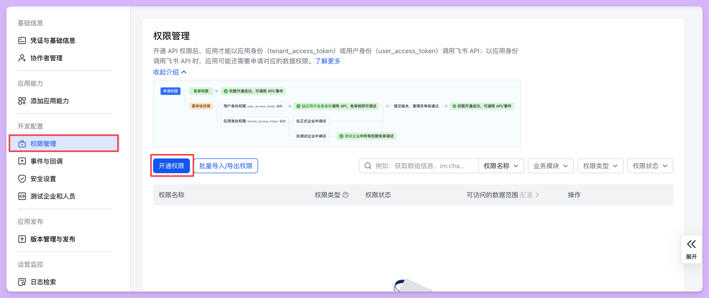709x298 pixels.
Task: Select 权限管理 in the sidebar
Action: (x=64, y=144)
